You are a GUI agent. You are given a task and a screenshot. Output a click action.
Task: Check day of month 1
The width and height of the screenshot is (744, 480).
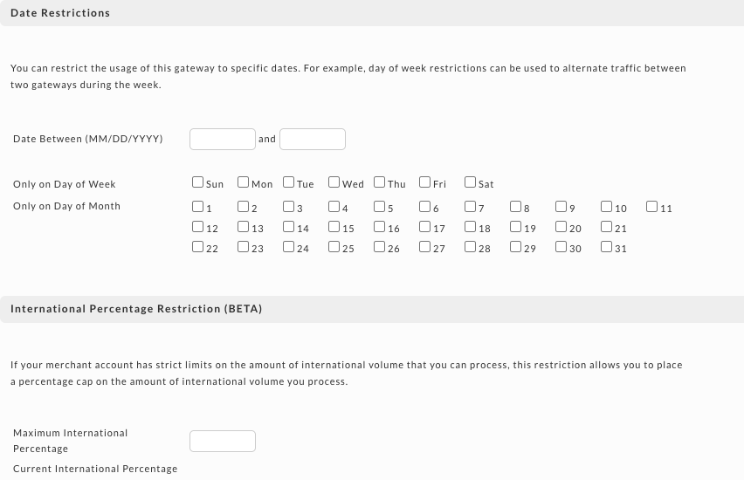[198, 206]
